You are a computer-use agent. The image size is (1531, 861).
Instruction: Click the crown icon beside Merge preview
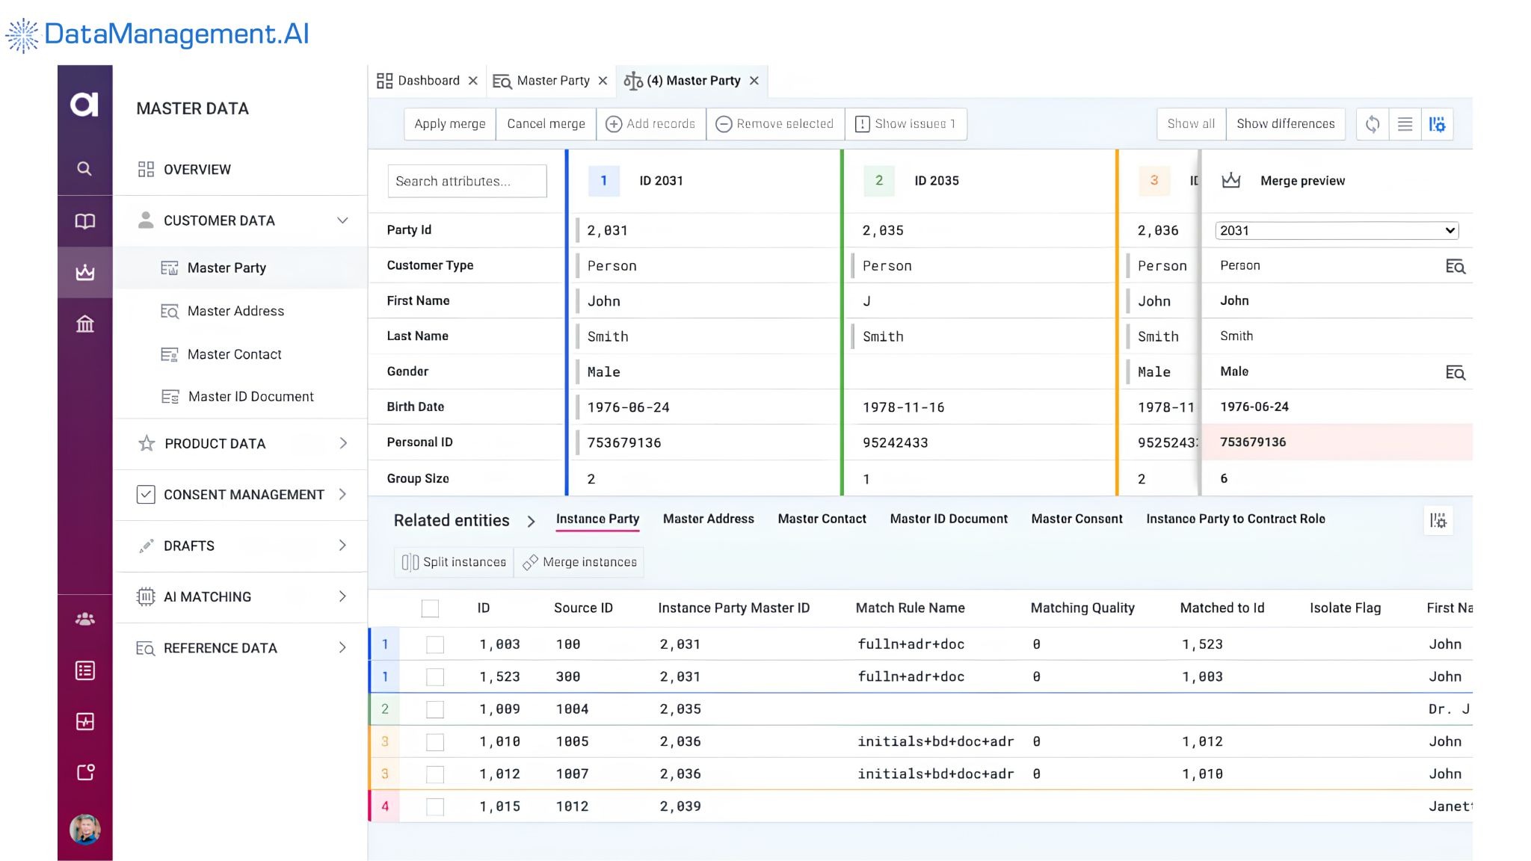pos(1230,180)
